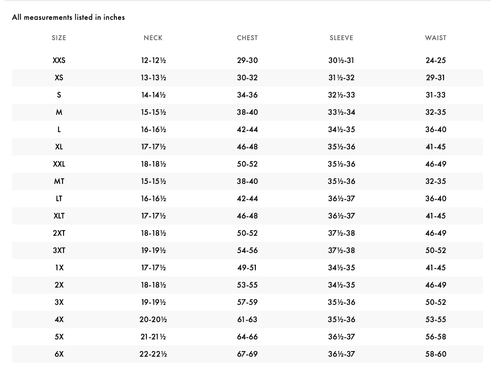
Task: Click the MT size label
Action: coord(59,181)
